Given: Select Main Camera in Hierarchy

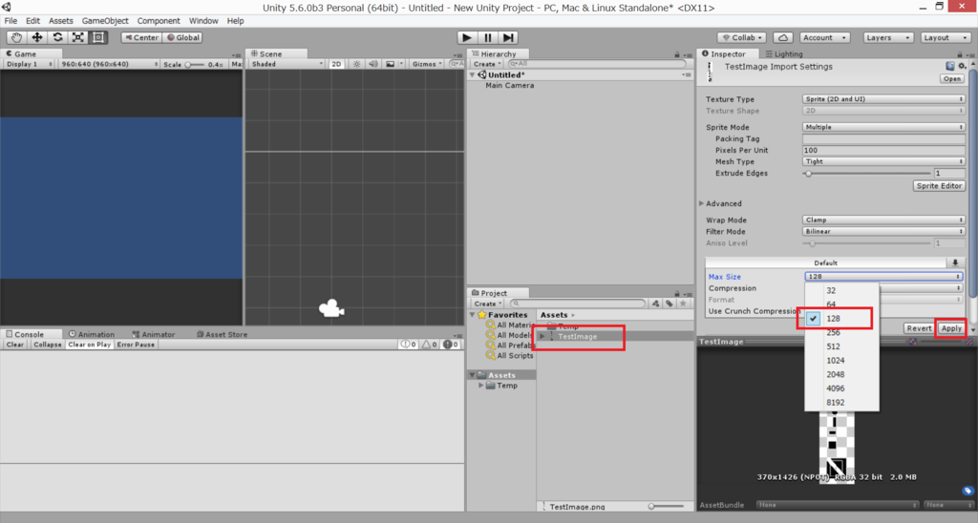Looking at the screenshot, I should [x=510, y=85].
